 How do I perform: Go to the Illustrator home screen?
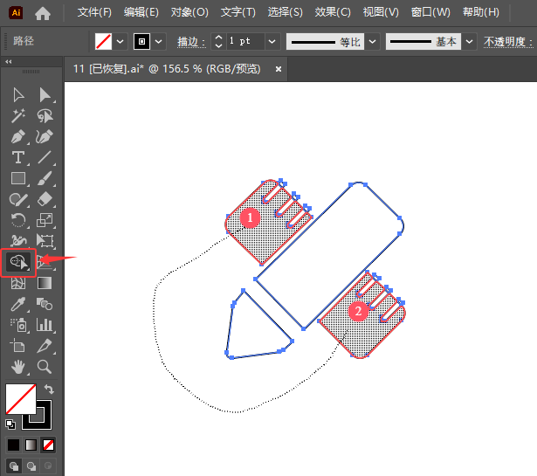[43, 13]
